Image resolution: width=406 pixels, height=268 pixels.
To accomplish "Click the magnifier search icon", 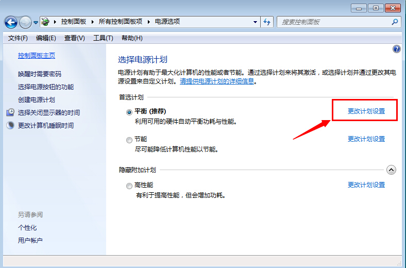I will tap(395, 22).
